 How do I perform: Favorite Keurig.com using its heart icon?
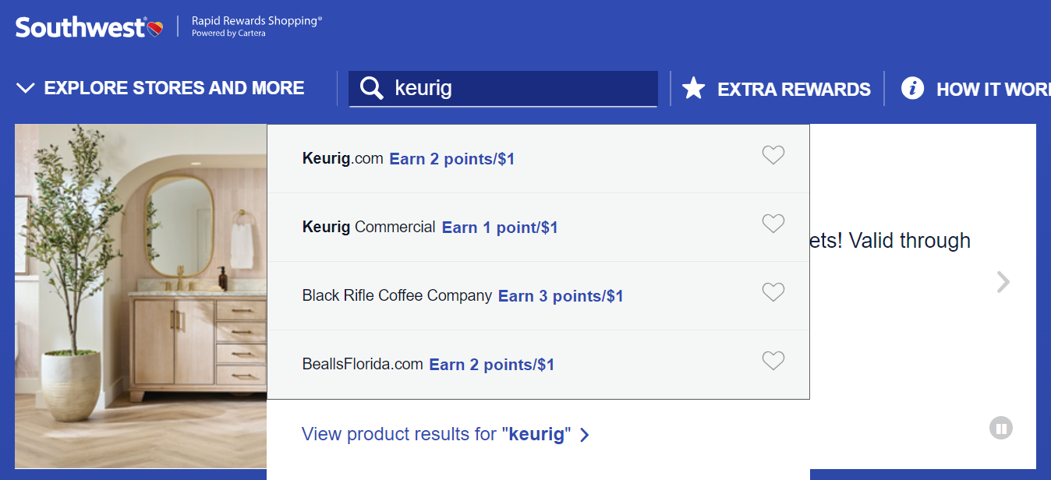pos(773,155)
